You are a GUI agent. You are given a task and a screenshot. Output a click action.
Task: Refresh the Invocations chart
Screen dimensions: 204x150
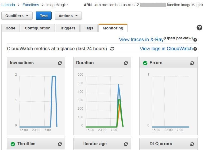(60, 63)
